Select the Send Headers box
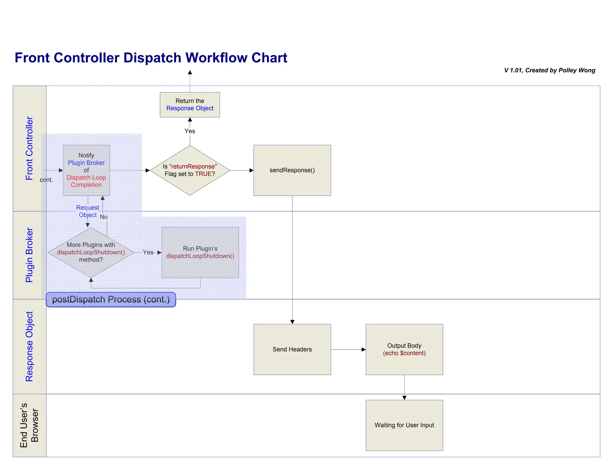This screenshot has height=469, width=607. click(x=292, y=349)
